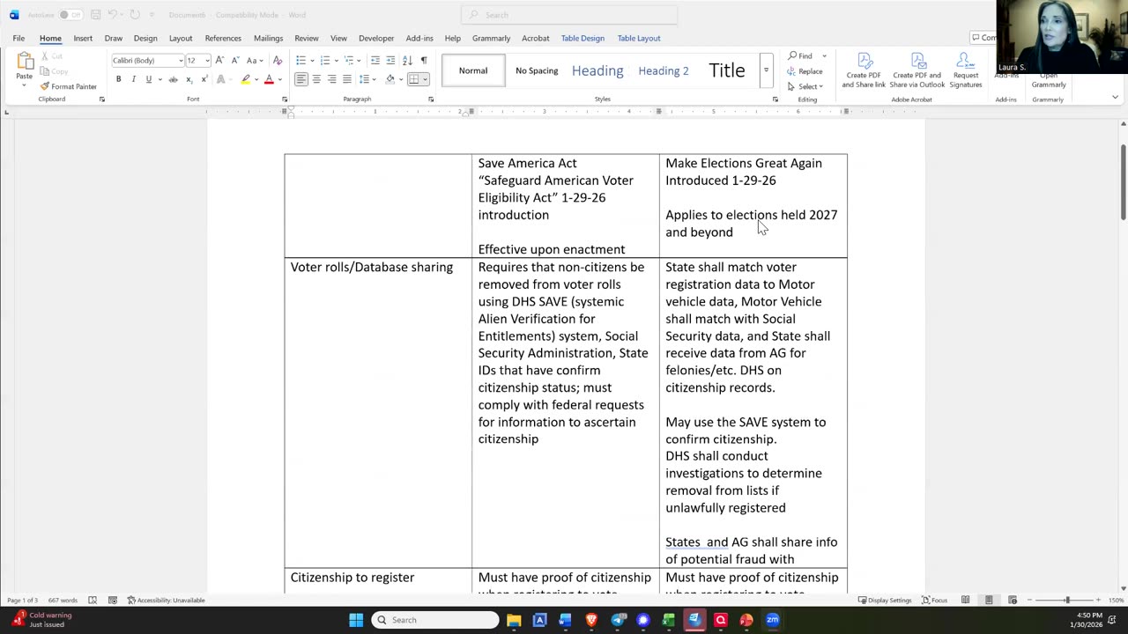Open font color dropdown arrow
Viewport: 1128px width, 634px height.
click(279, 79)
